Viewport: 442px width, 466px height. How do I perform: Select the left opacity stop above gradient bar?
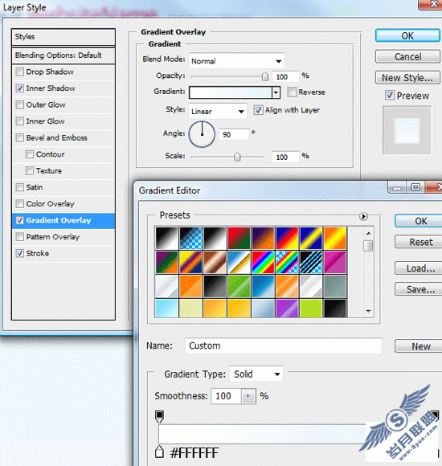pos(159,416)
